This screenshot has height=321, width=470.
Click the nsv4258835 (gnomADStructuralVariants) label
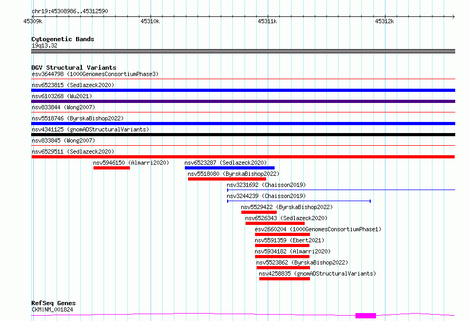pos(317,273)
